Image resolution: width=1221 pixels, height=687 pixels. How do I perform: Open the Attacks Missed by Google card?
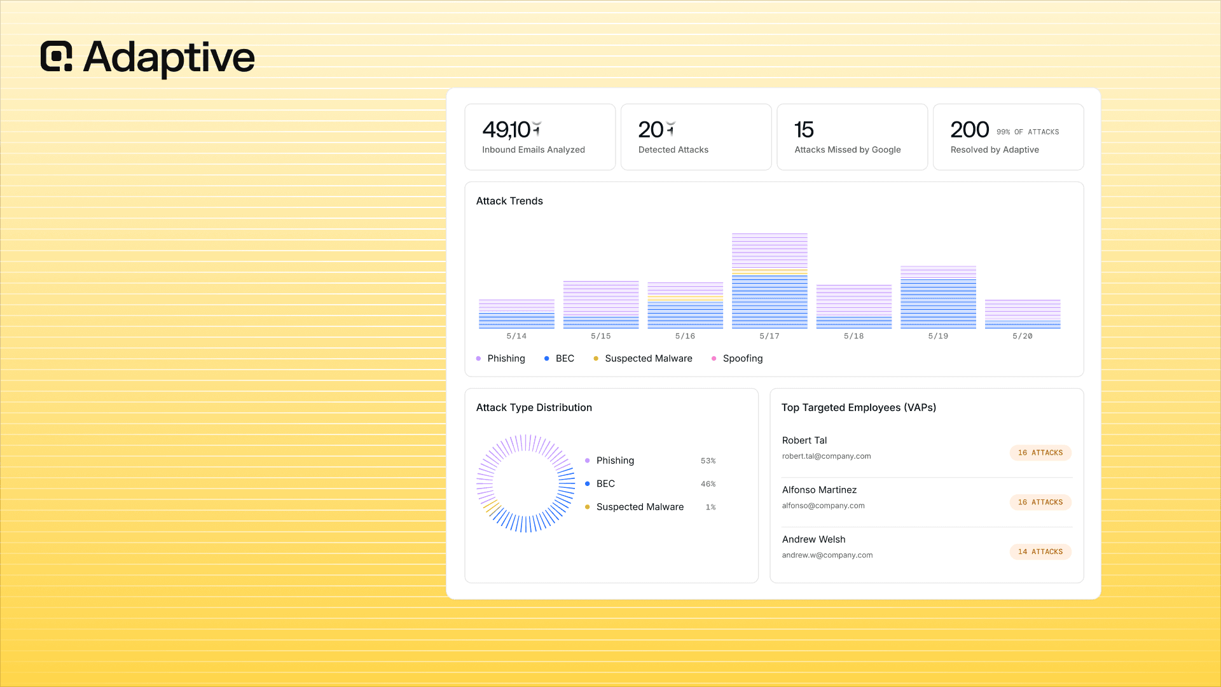[x=852, y=137]
